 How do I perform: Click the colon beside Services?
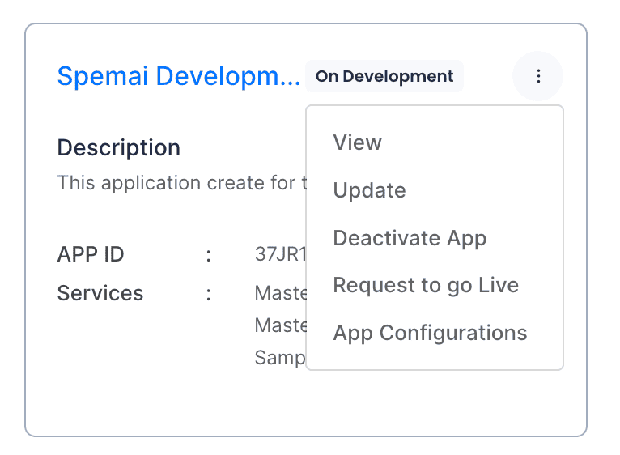pyautogui.click(x=209, y=293)
